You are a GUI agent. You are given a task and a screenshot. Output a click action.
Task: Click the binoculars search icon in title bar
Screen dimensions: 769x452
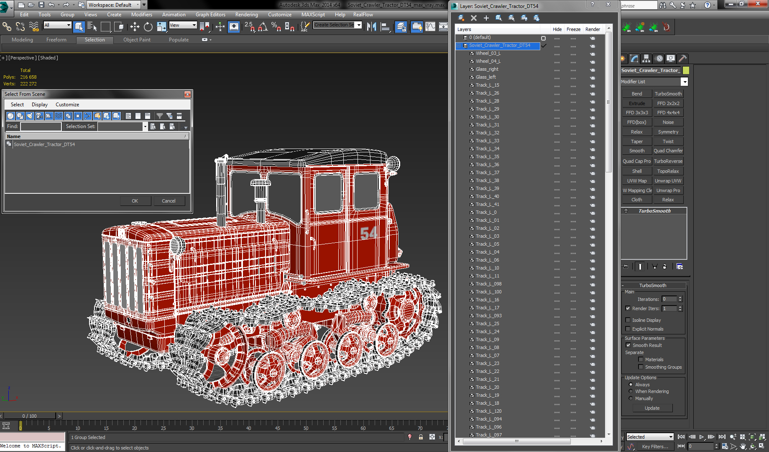click(663, 5)
